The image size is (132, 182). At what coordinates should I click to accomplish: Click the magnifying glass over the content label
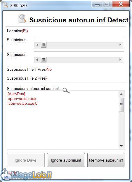click(66, 91)
